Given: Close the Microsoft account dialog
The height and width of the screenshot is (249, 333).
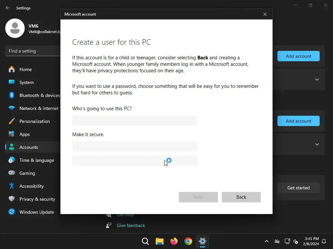Looking at the screenshot, I should [265, 14].
